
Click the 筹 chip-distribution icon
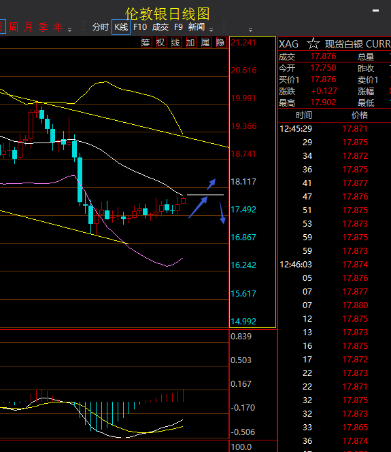146,42
